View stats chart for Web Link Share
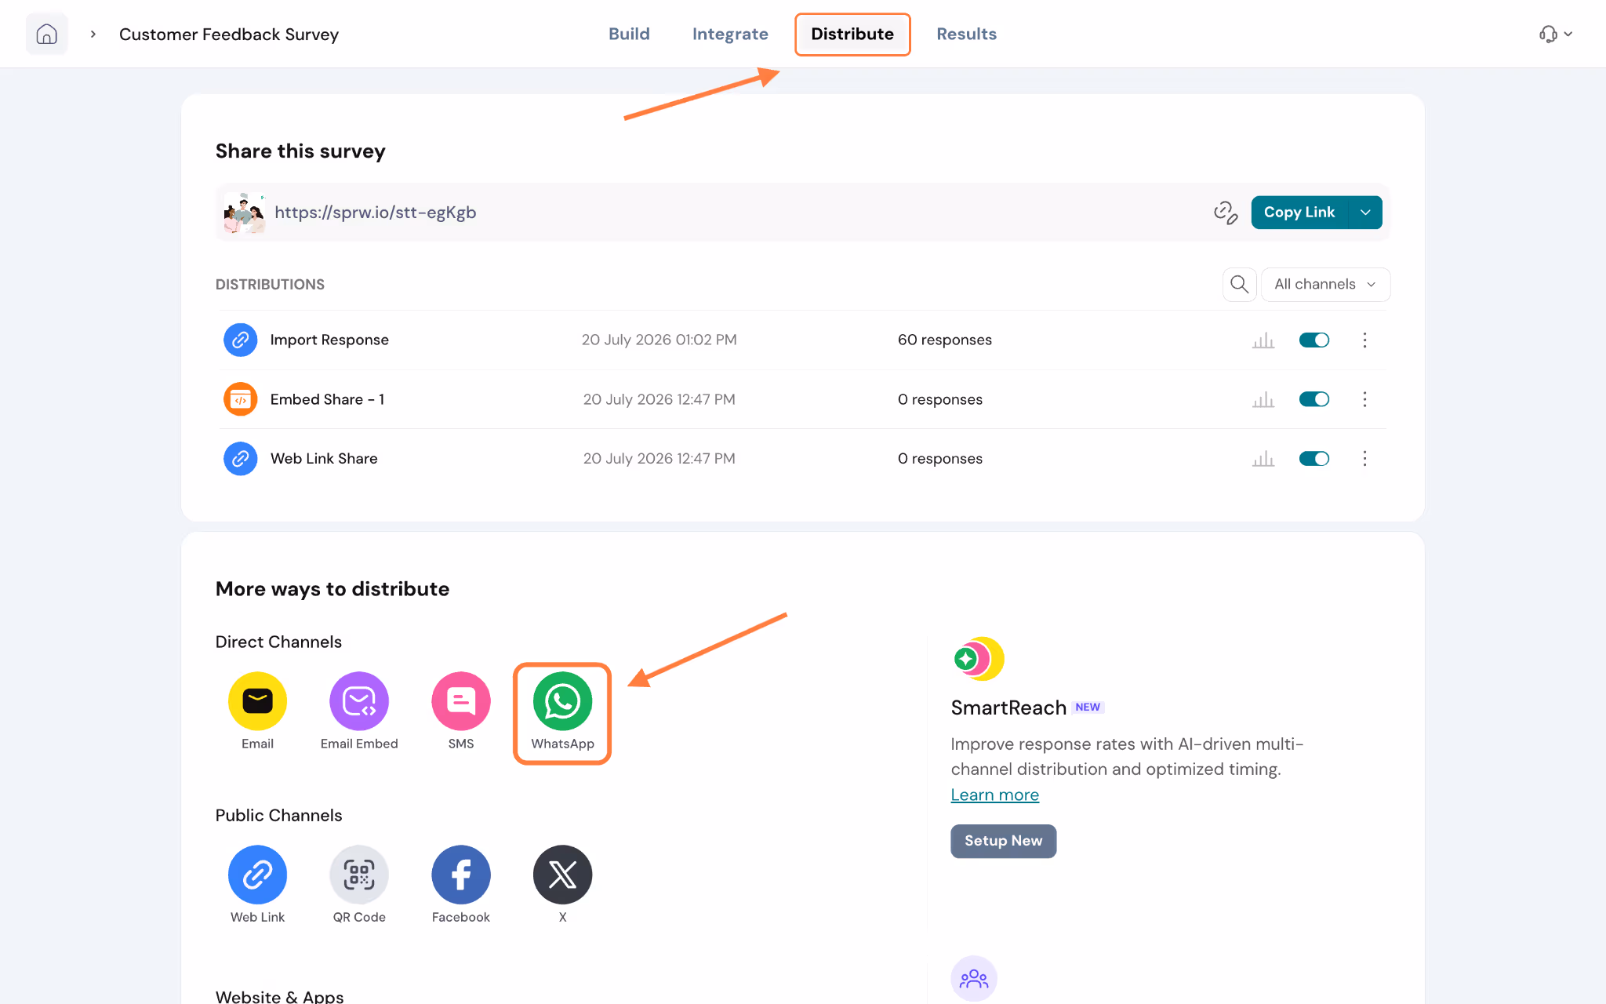This screenshot has height=1004, width=1606. click(x=1263, y=459)
